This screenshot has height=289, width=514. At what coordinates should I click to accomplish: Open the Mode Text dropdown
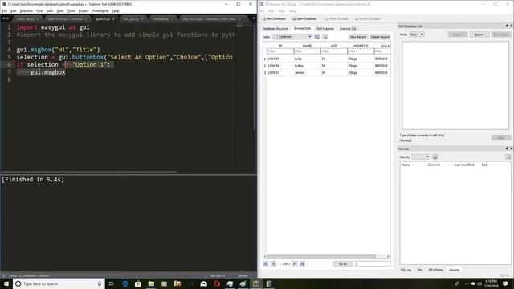417,35
